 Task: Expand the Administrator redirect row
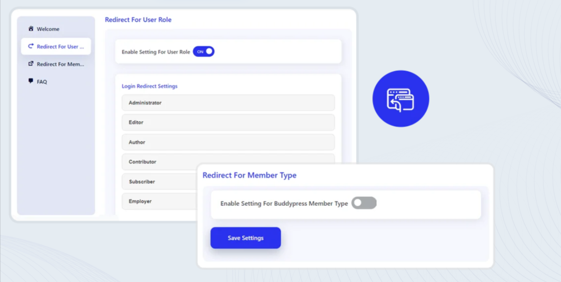tap(228, 103)
